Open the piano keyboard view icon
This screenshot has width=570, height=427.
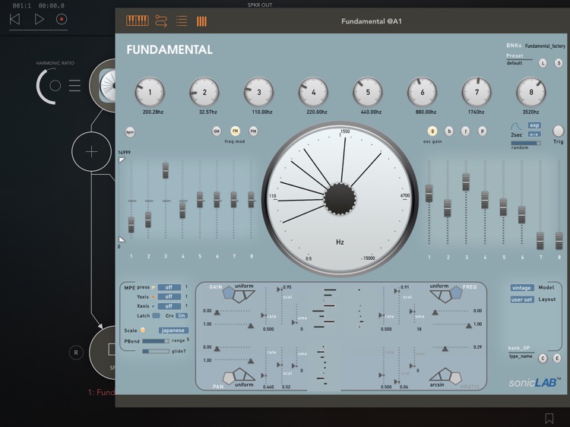coord(138,21)
